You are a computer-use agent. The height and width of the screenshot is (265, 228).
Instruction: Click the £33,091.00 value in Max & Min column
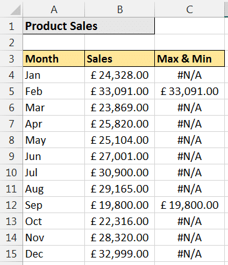point(189,91)
